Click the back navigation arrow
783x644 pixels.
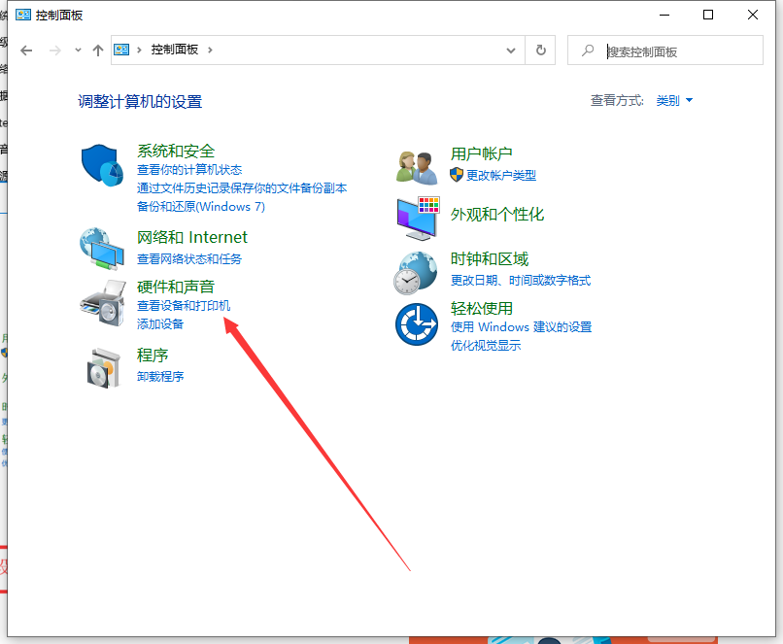[26, 50]
